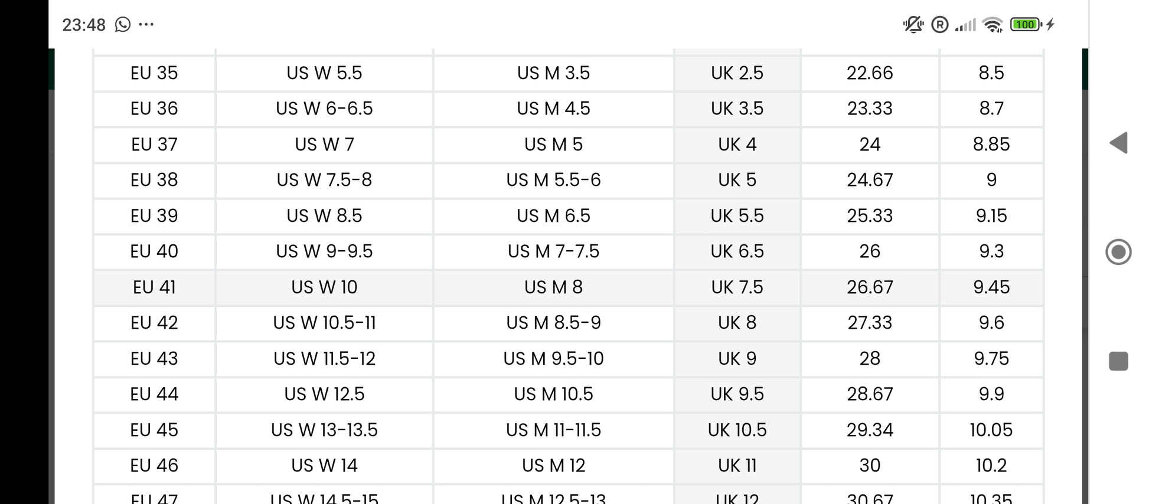Tap the battery 100 indicator

pos(1026,24)
